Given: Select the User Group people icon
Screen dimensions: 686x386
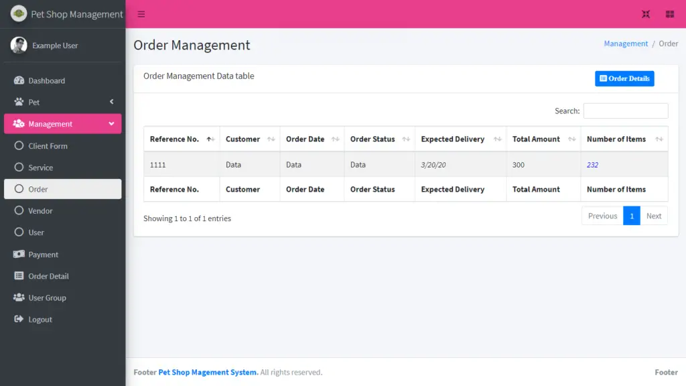Looking at the screenshot, I should tap(19, 298).
